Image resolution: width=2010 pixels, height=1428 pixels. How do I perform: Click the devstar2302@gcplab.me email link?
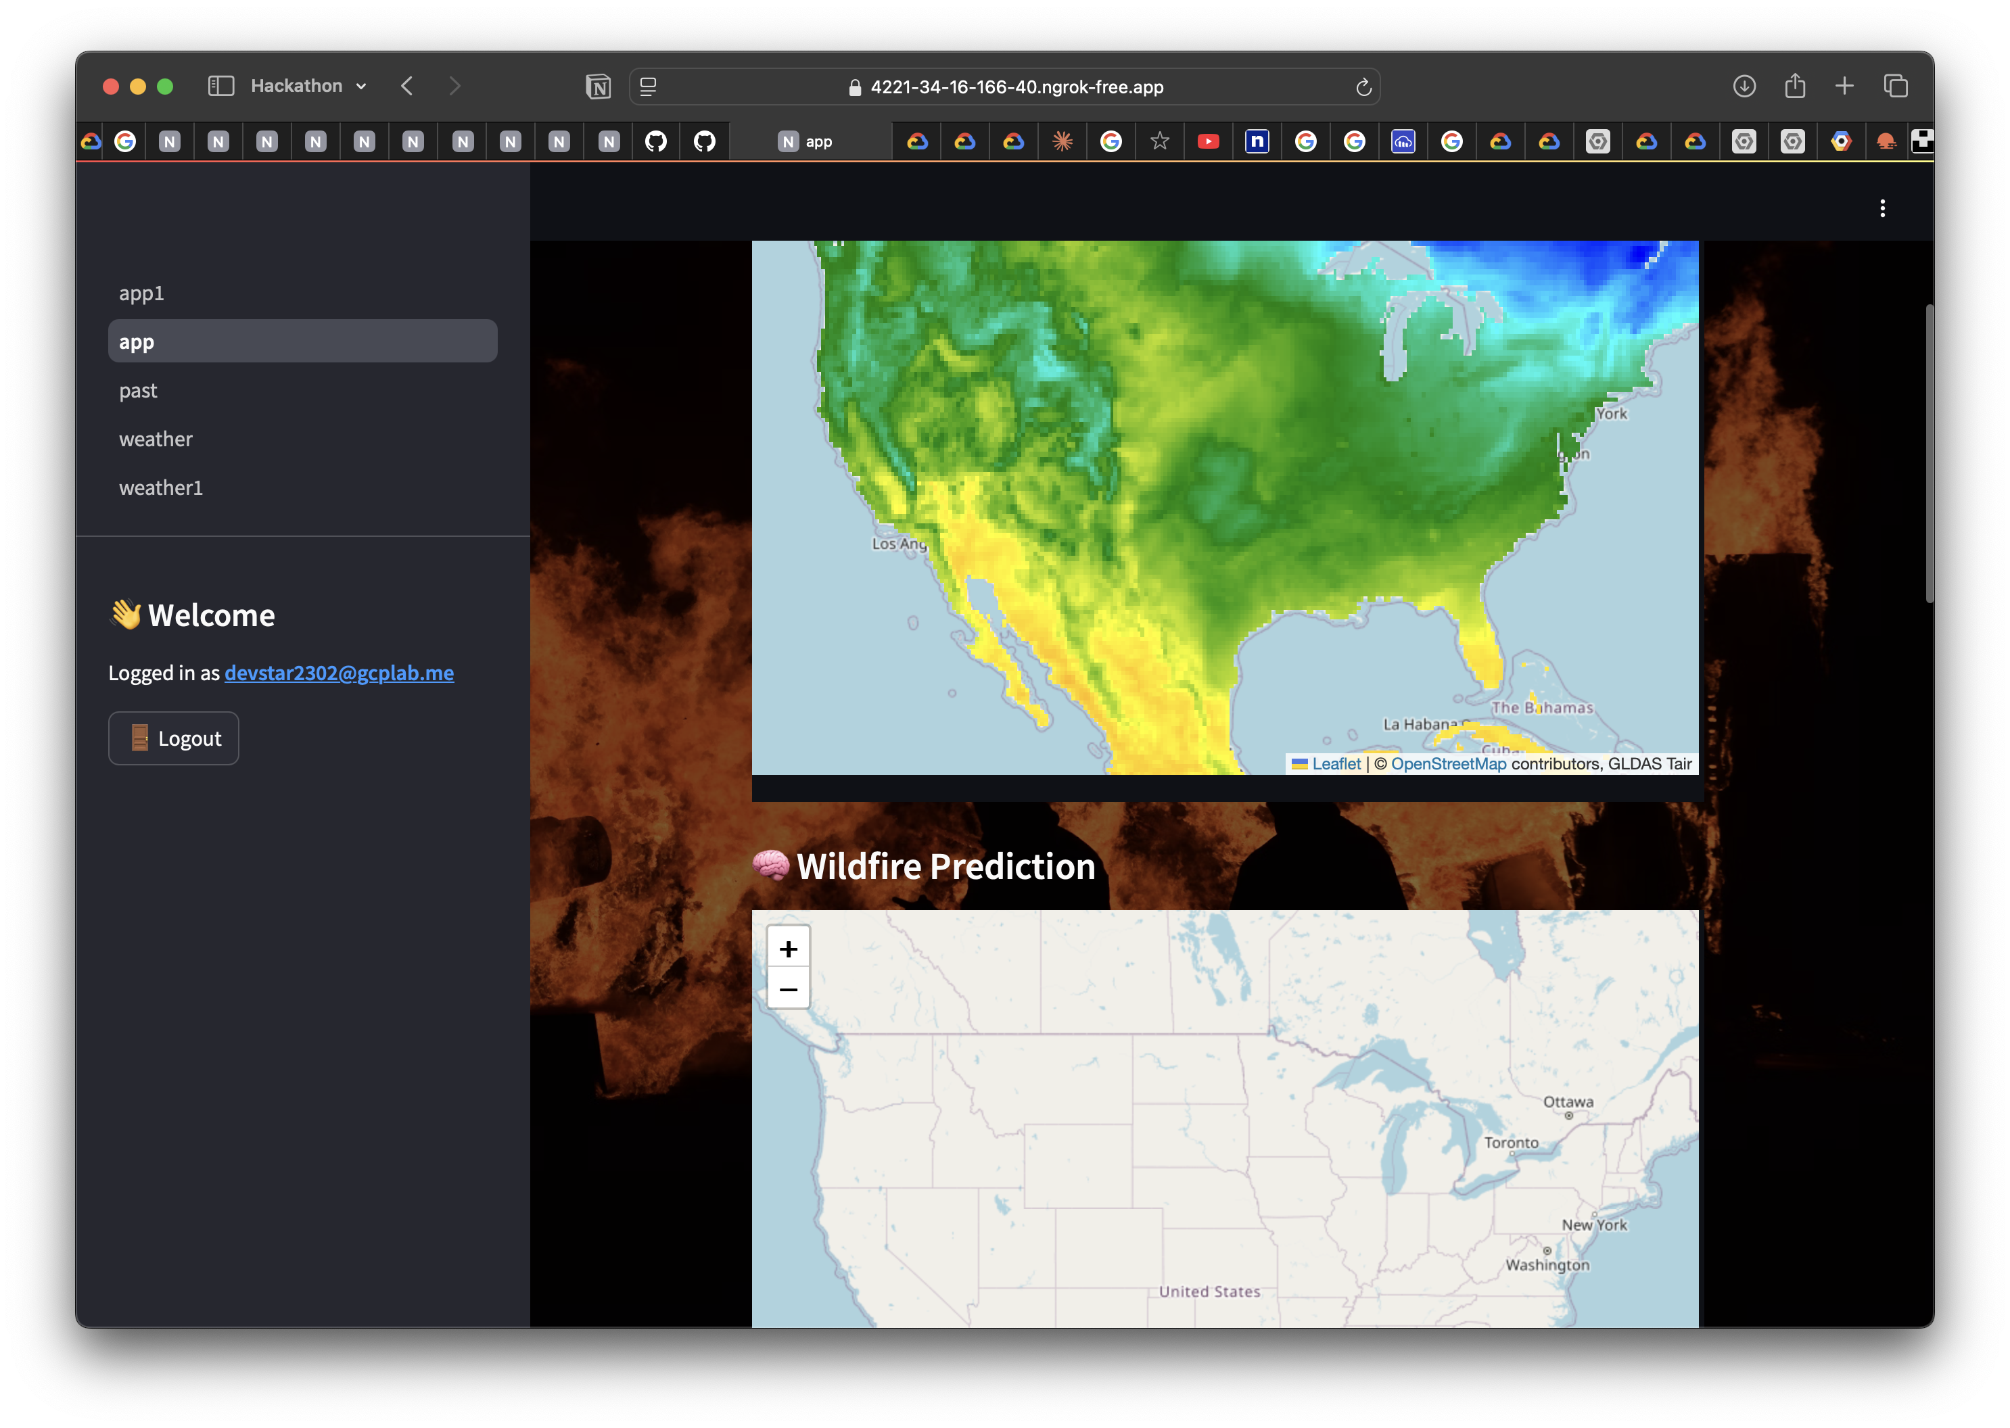339,673
